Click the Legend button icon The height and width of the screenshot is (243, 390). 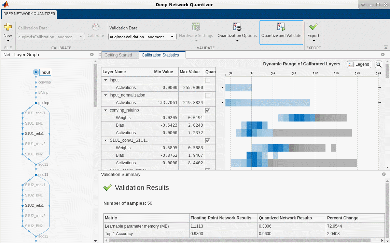(351, 64)
